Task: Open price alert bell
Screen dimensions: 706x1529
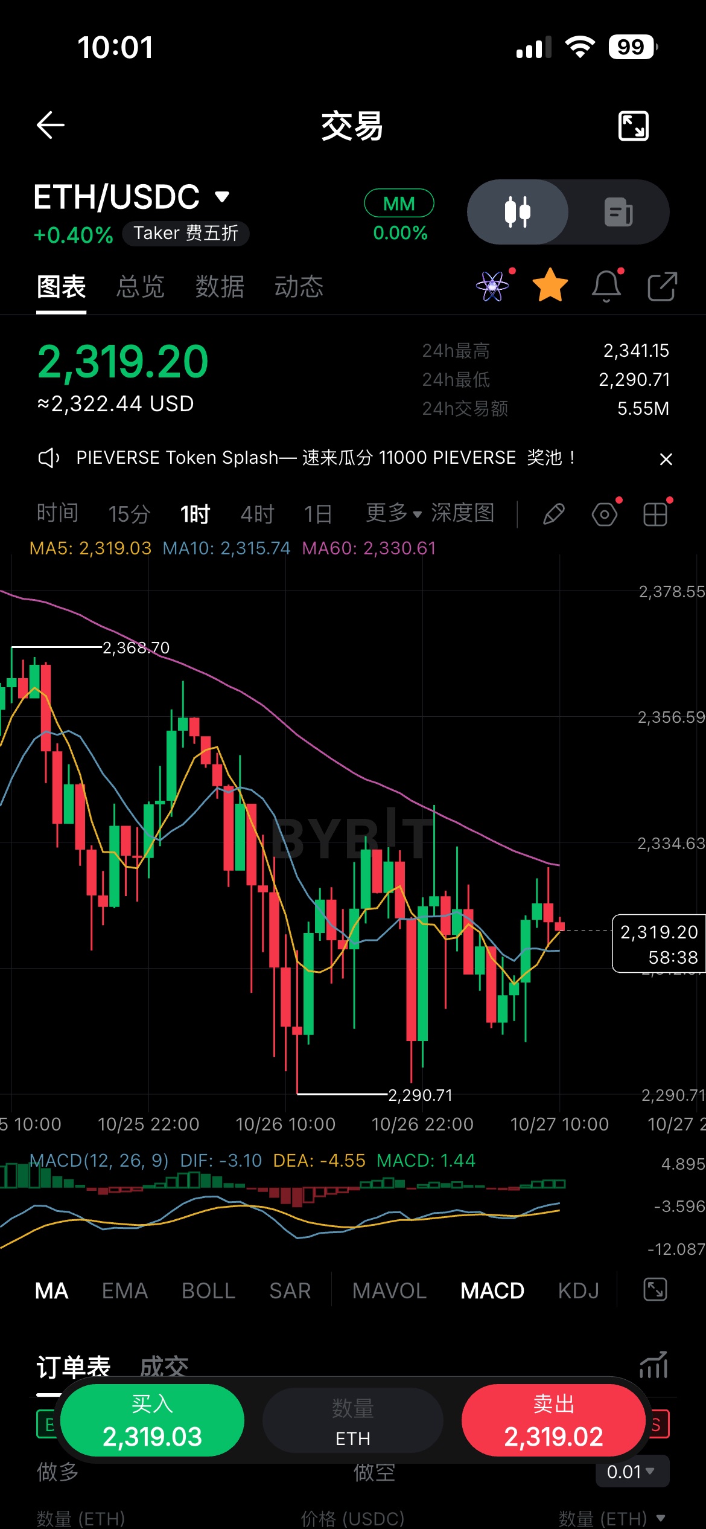Action: pos(606,286)
